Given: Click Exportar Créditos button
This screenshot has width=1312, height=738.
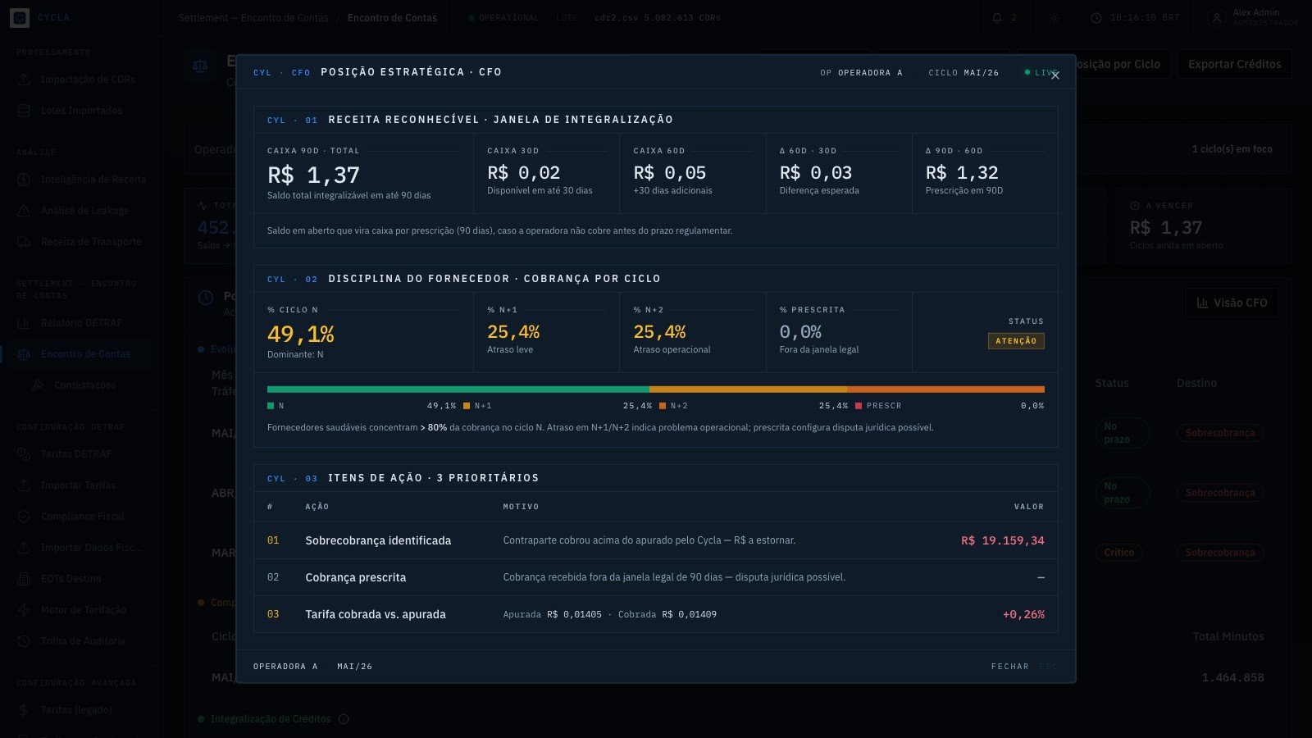Looking at the screenshot, I should pyautogui.click(x=1234, y=64).
